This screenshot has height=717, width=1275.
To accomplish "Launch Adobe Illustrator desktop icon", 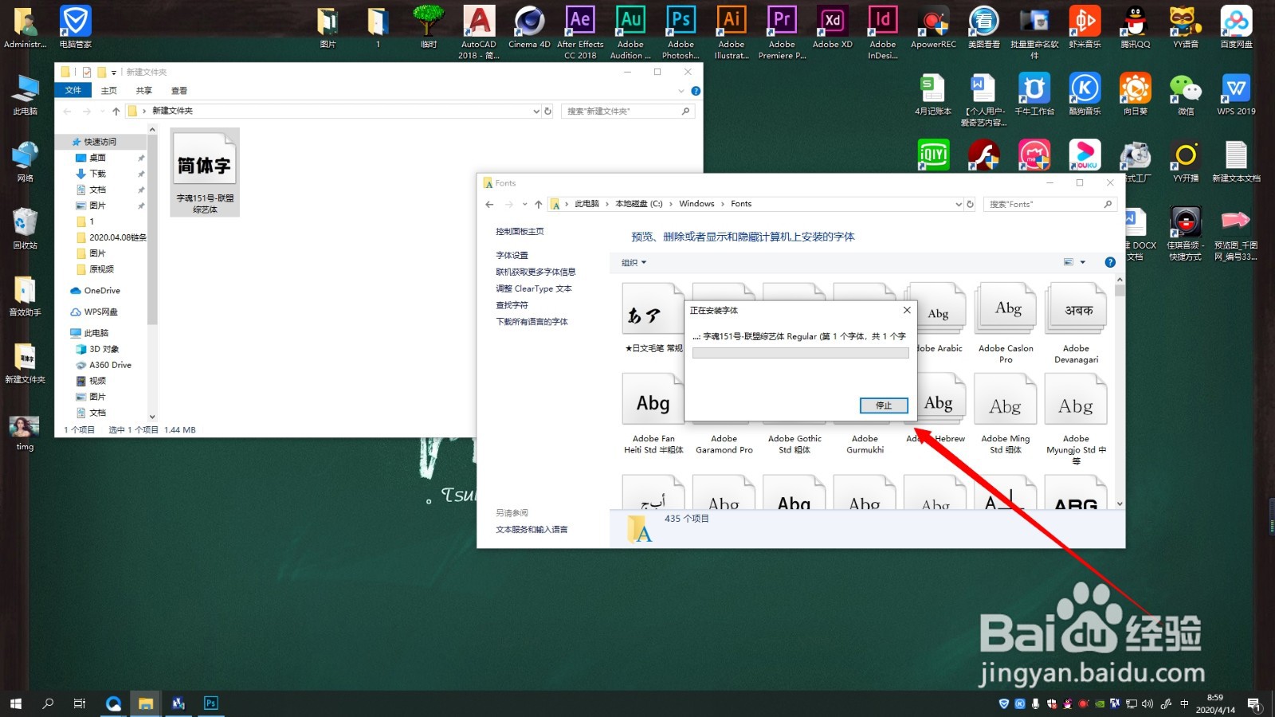I will (x=732, y=33).
